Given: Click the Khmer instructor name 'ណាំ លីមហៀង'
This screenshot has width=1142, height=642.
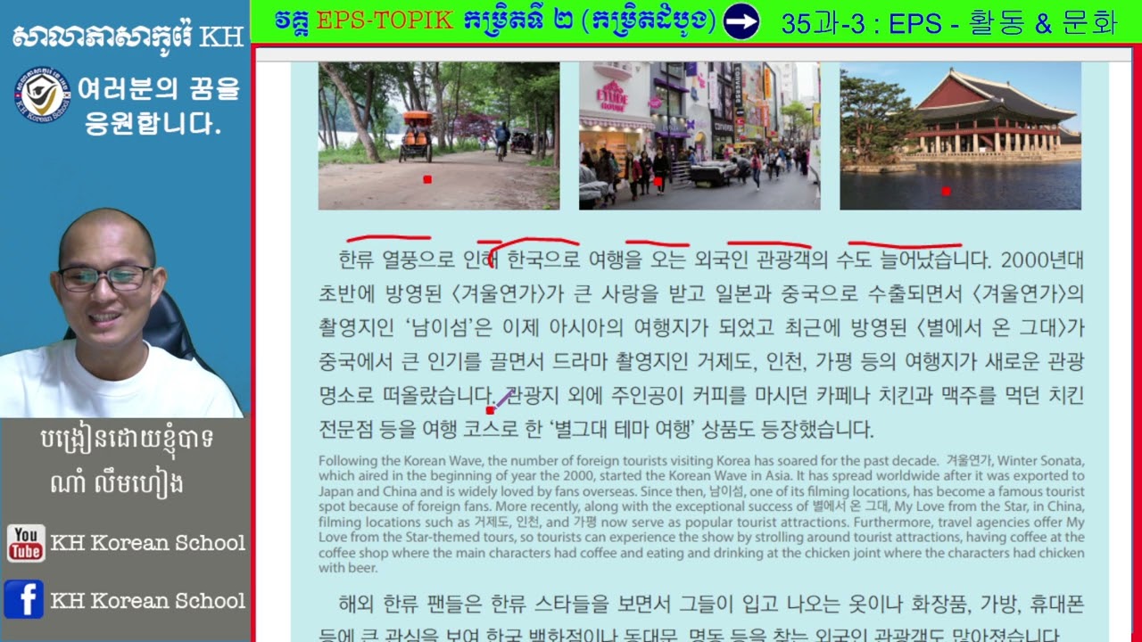Looking at the screenshot, I should (x=118, y=482).
